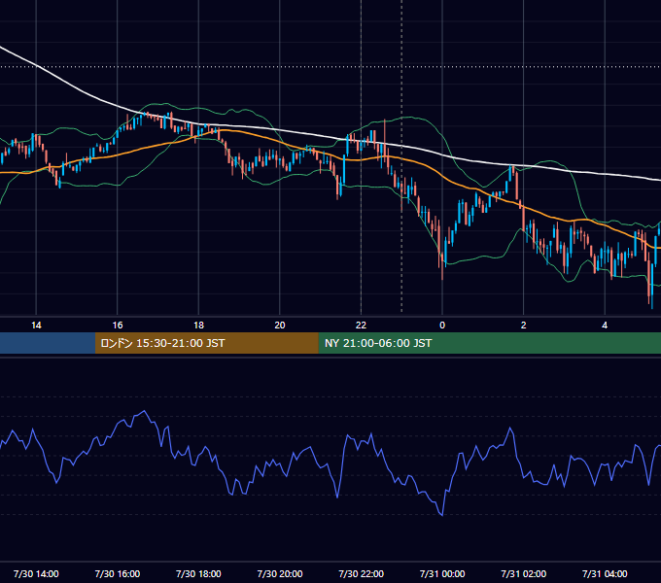Click the 7/31 00:00 date label
This screenshot has width=661, height=583.
(442, 573)
